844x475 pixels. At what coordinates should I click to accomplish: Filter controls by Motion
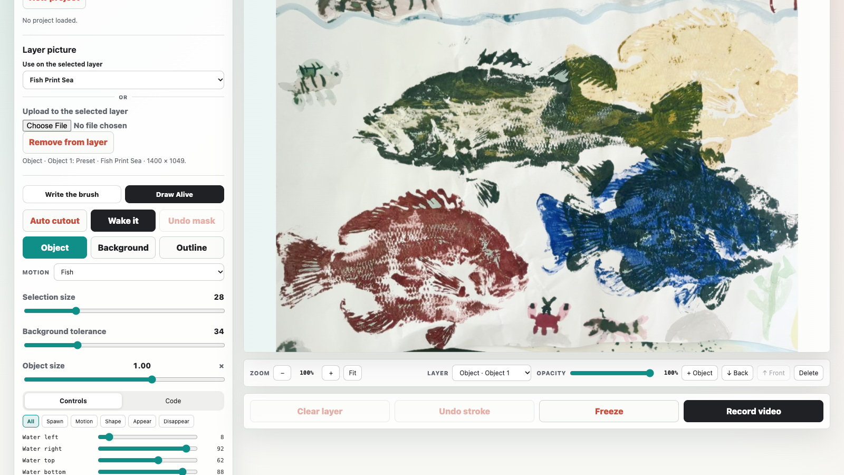pyautogui.click(x=84, y=421)
